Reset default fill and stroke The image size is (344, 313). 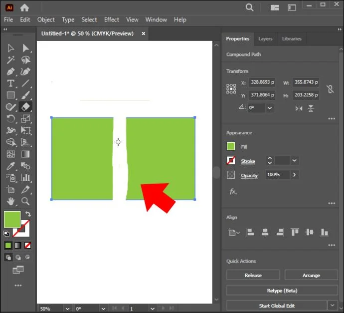[x=6, y=234]
